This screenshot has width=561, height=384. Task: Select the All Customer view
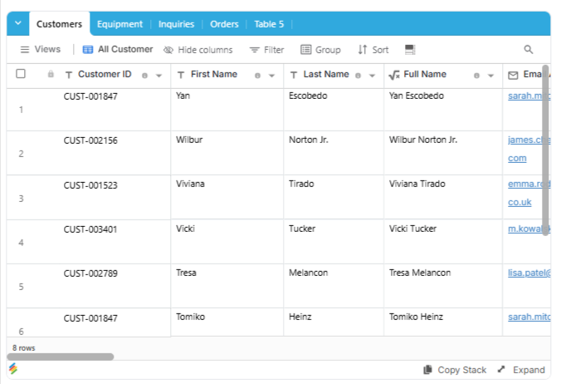click(118, 49)
